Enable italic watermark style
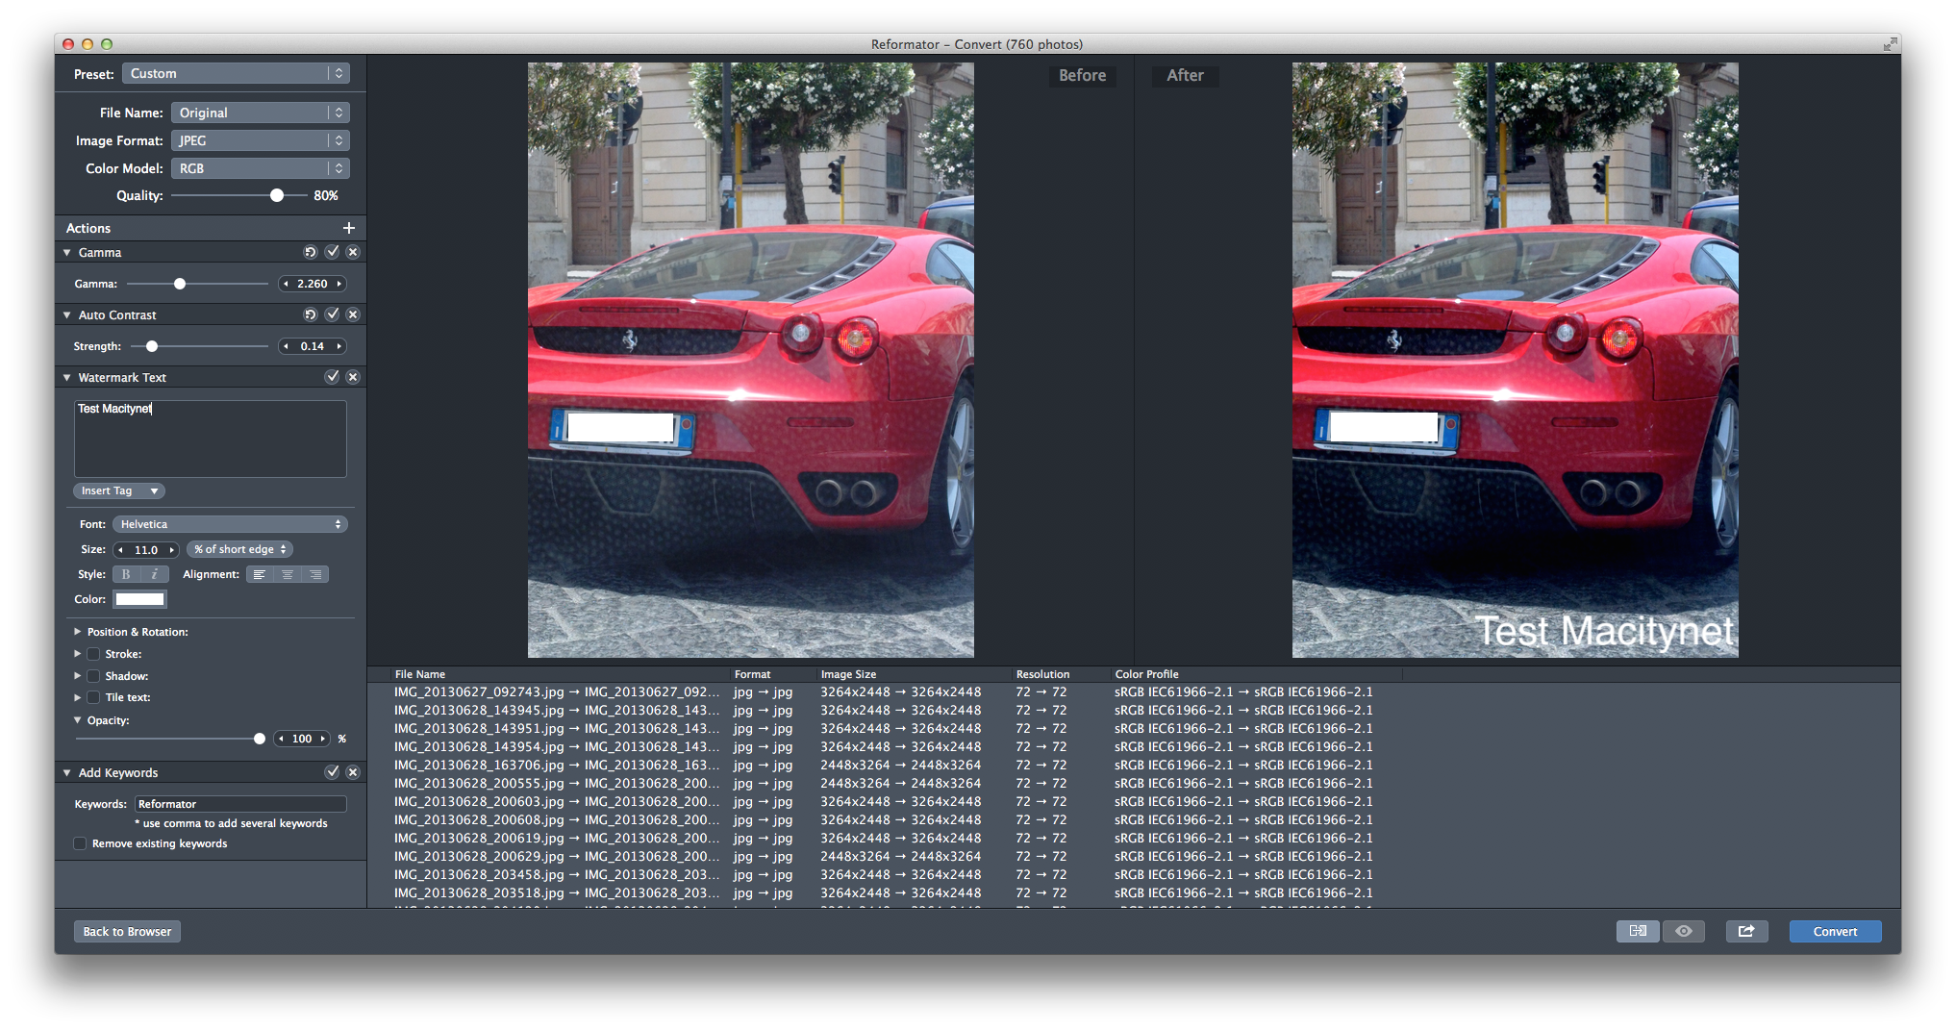This screenshot has width=1956, height=1030. point(155,574)
